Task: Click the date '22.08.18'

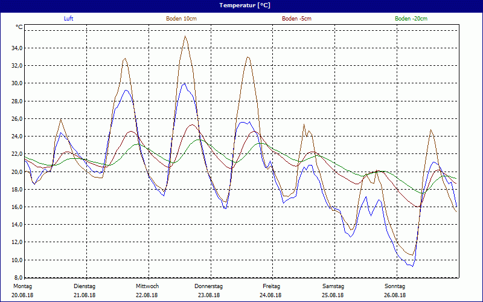Action: coord(147,295)
